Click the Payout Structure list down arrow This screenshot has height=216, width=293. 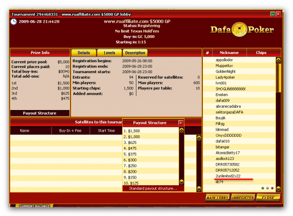pos(181,182)
